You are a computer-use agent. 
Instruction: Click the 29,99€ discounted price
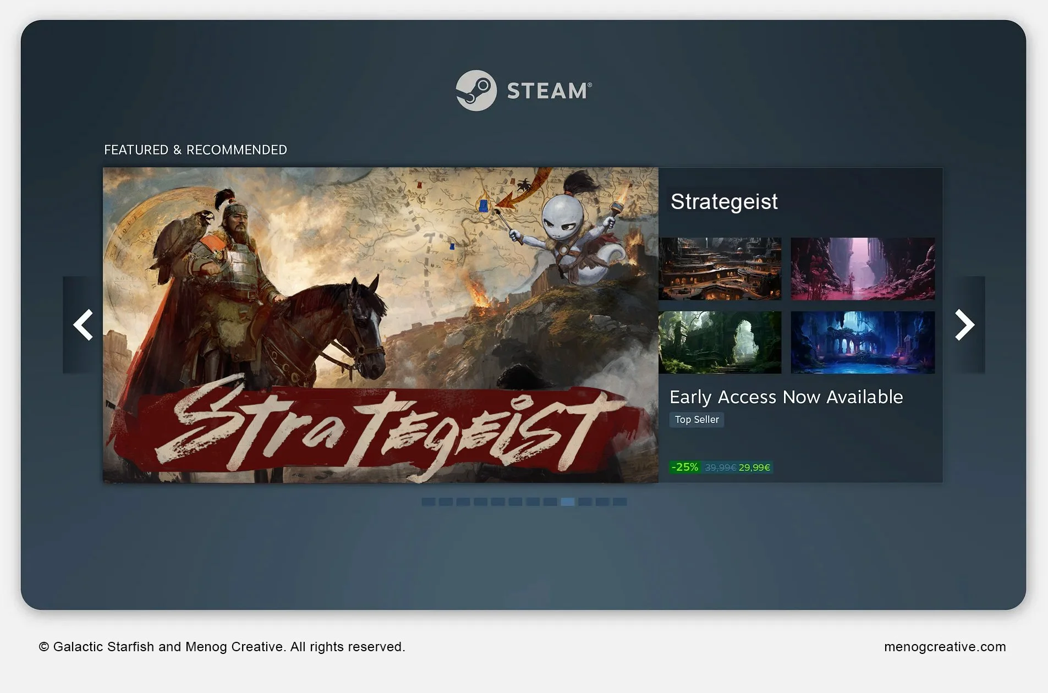755,467
